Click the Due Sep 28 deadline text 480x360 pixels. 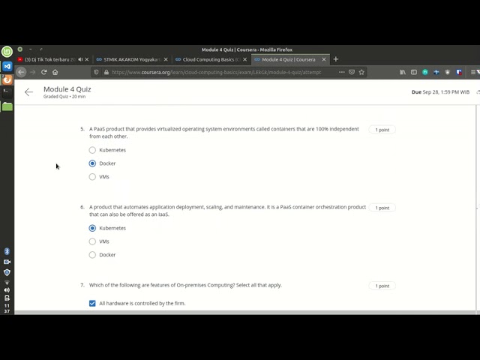tap(440, 91)
